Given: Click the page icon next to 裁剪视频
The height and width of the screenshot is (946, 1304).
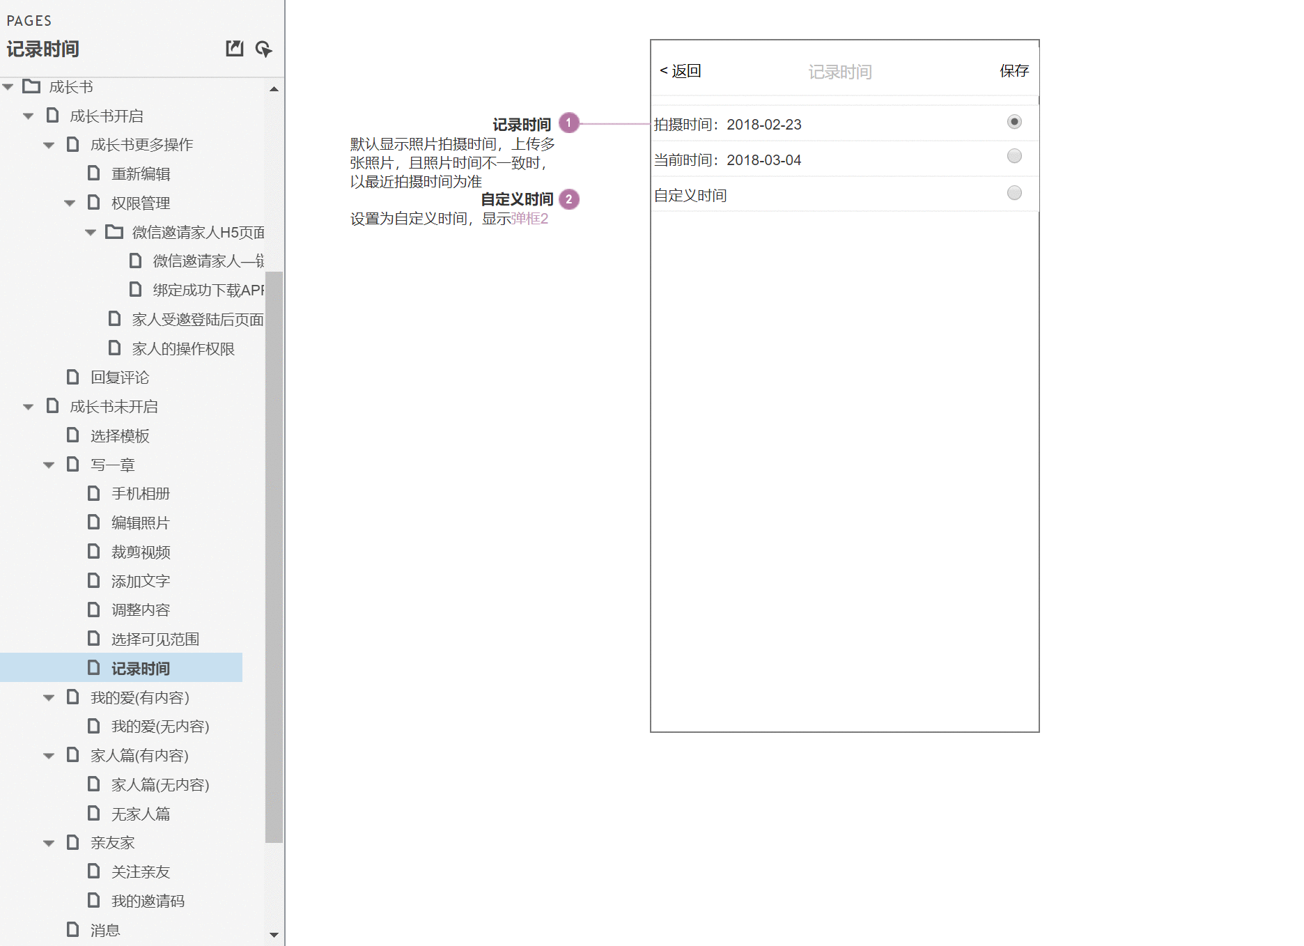Looking at the screenshot, I should point(94,551).
